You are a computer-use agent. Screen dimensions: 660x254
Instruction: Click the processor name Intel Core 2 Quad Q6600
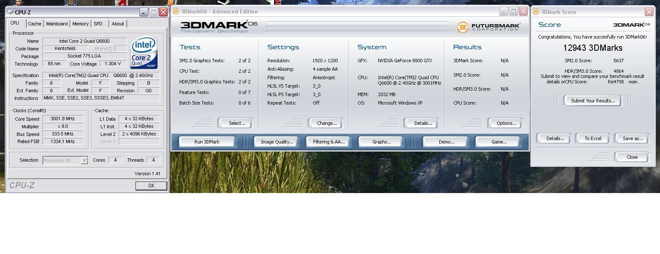click(x=84, y=41)
